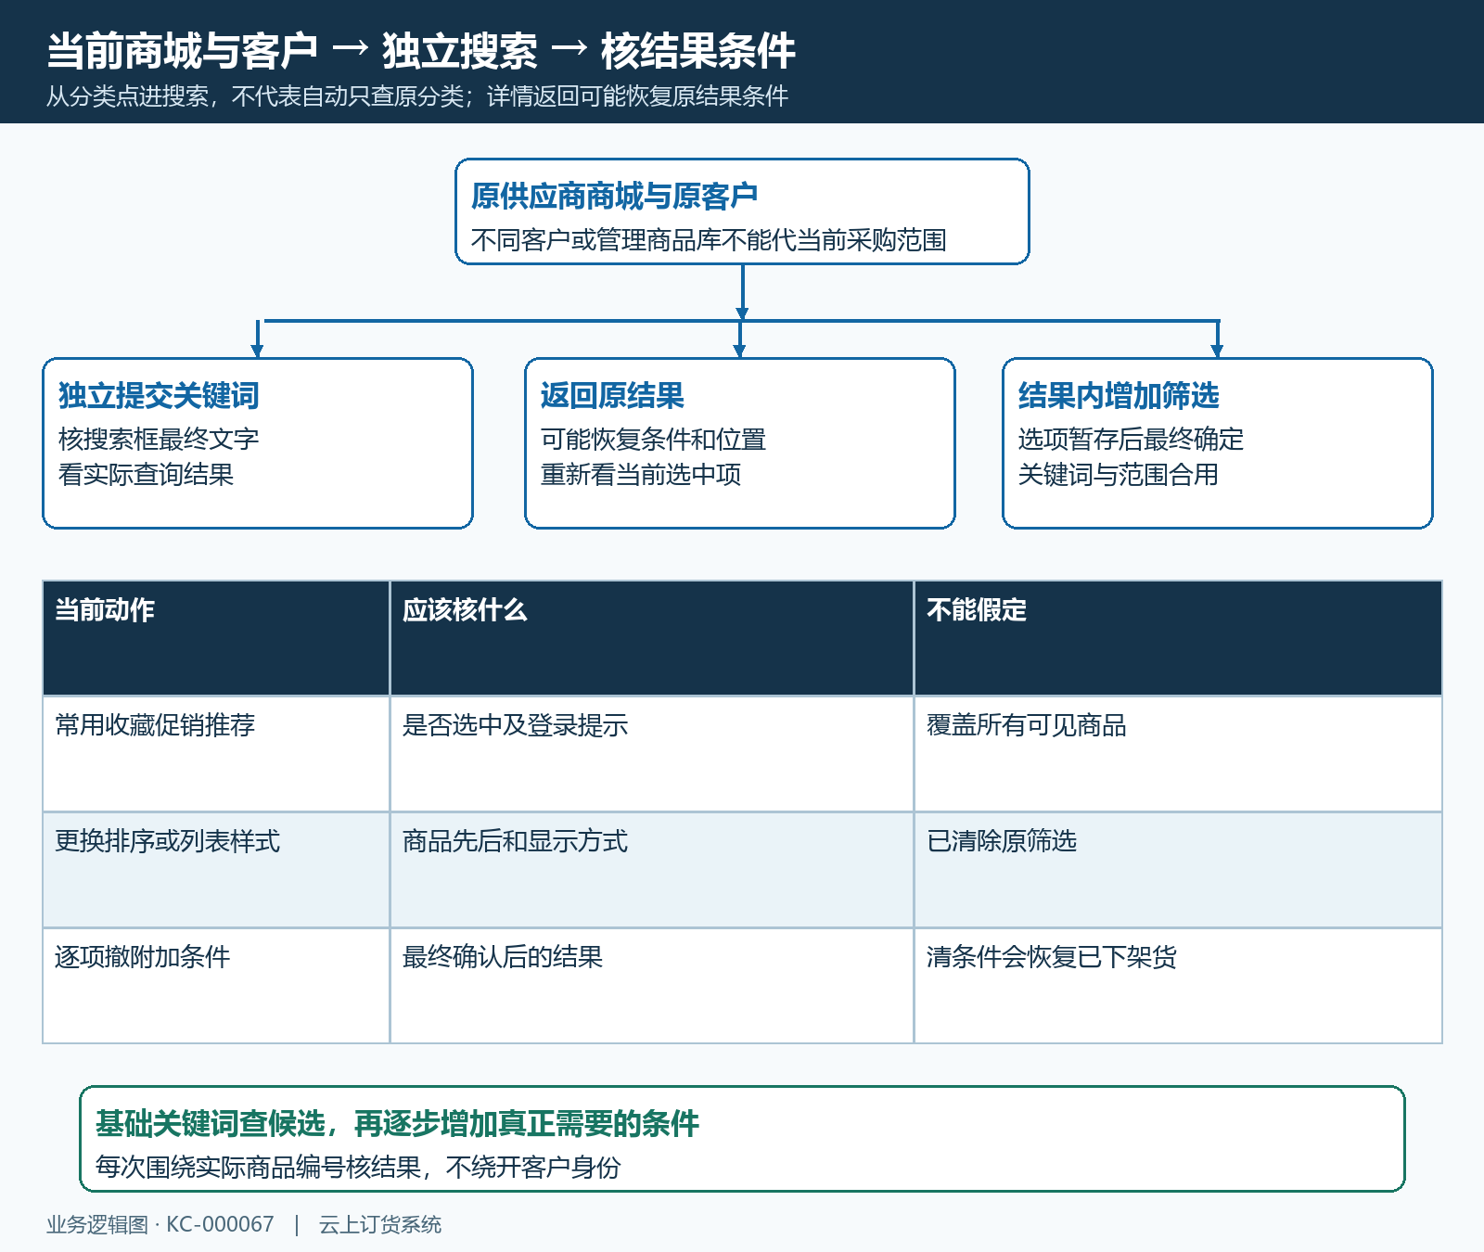Click the footer text 云上订货系统

[x=380, y=1224]
